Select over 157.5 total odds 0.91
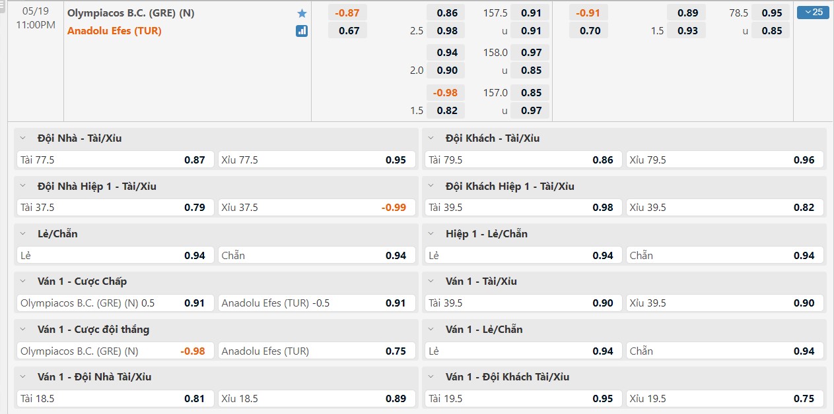This screenshot has width=834, height=414. [531, 13]
